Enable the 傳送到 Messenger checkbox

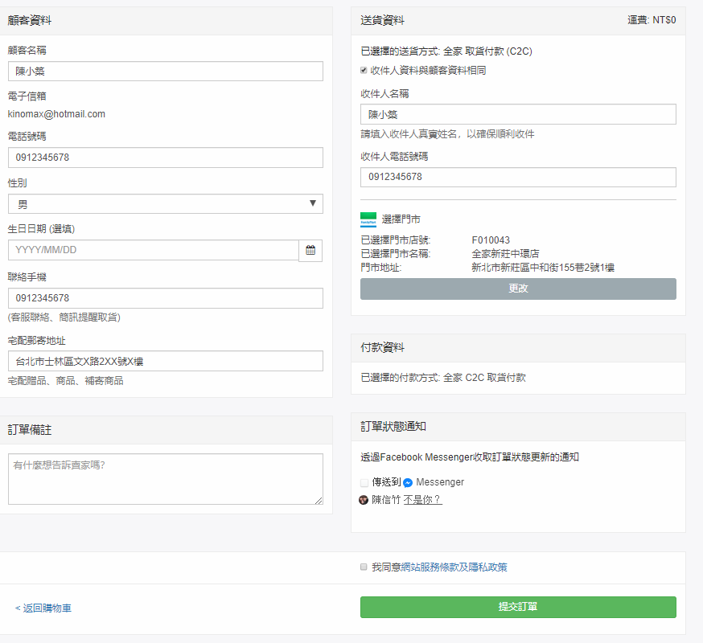coord(364,483)
